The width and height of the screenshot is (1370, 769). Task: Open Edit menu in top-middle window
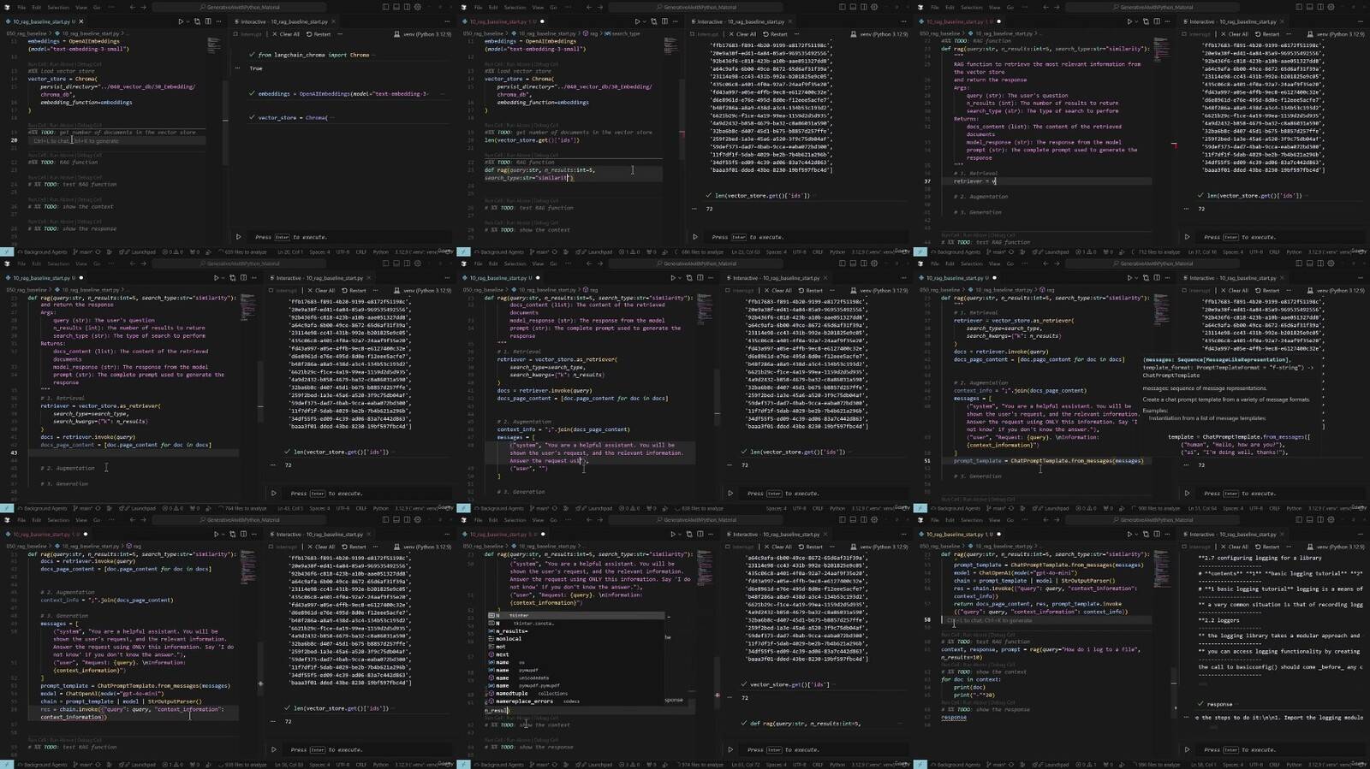click(x=493, y=7)
